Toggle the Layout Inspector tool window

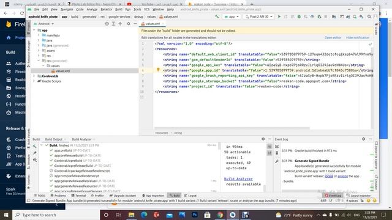(358, 196)
